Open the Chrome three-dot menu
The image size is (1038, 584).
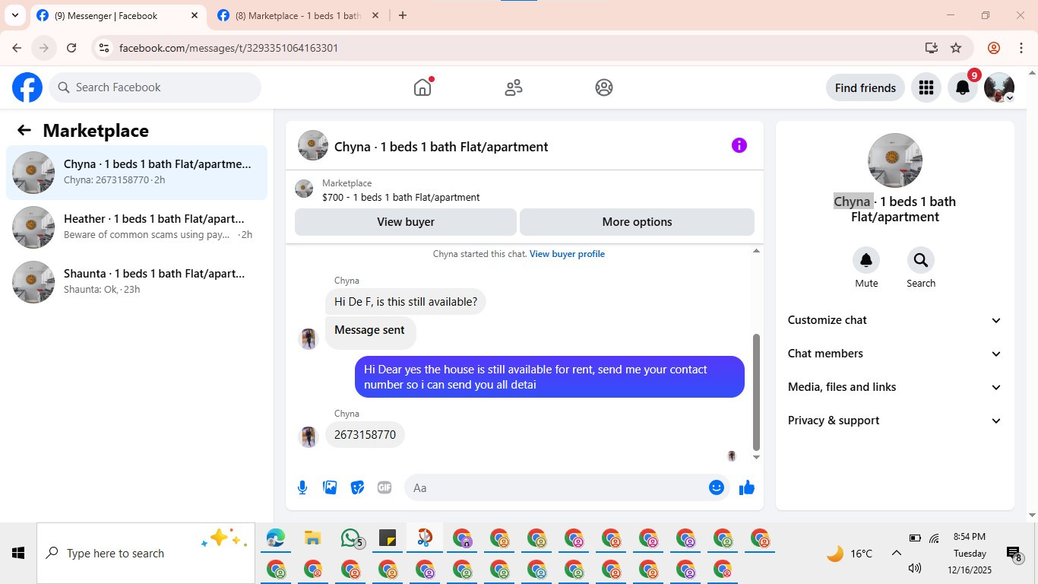pos(1021,48)
